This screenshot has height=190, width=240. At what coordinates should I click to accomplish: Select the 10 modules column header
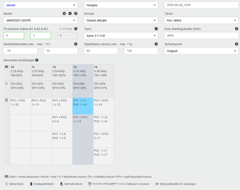click(x=20, y=72)
